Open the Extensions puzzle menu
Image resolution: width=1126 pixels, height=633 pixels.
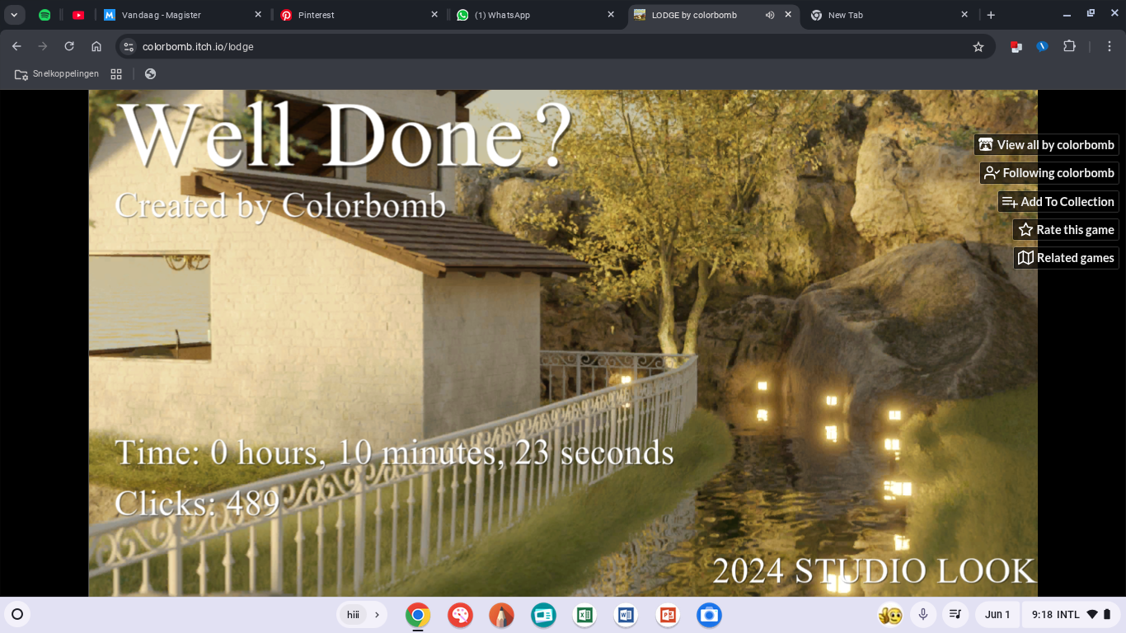pos(1069,47)
